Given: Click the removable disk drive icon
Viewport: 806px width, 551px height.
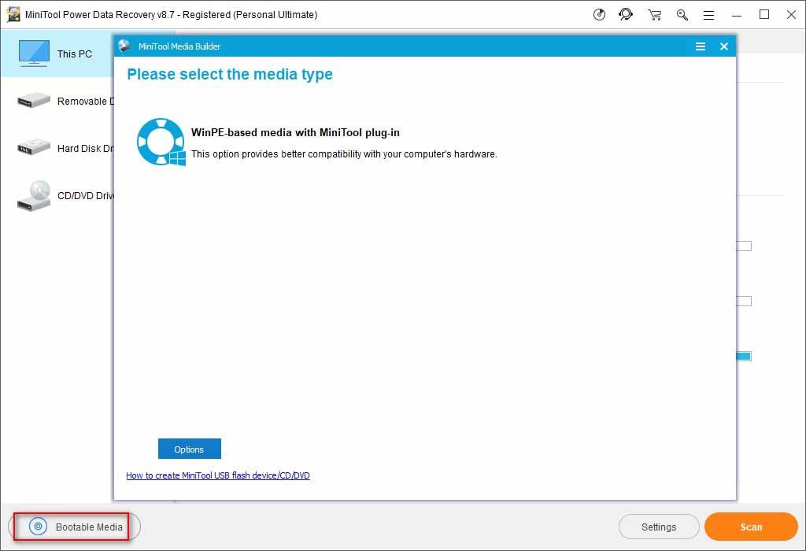Looking at the screenshot, I should tap(33, 100).
